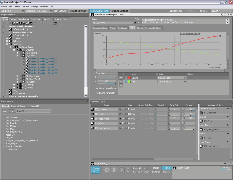Expand the FS_Walking container
The image size is (233, 180).
point(14,88)
